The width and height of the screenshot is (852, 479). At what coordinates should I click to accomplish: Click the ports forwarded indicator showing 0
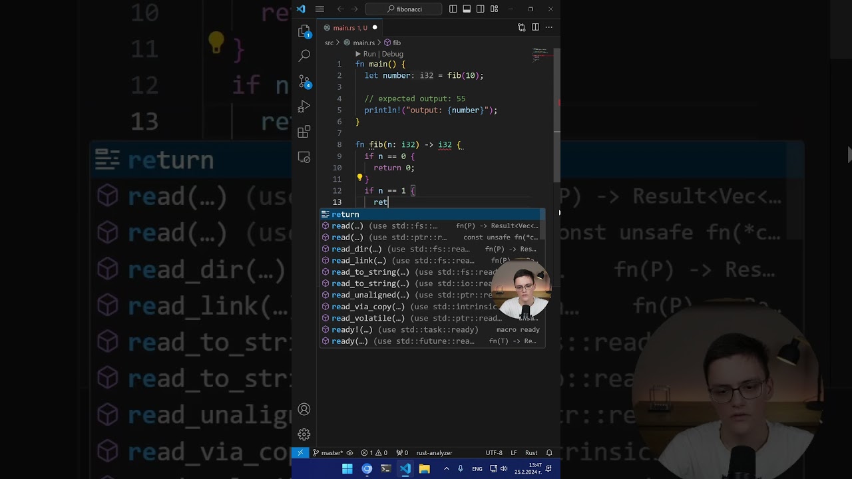[402, 452]
